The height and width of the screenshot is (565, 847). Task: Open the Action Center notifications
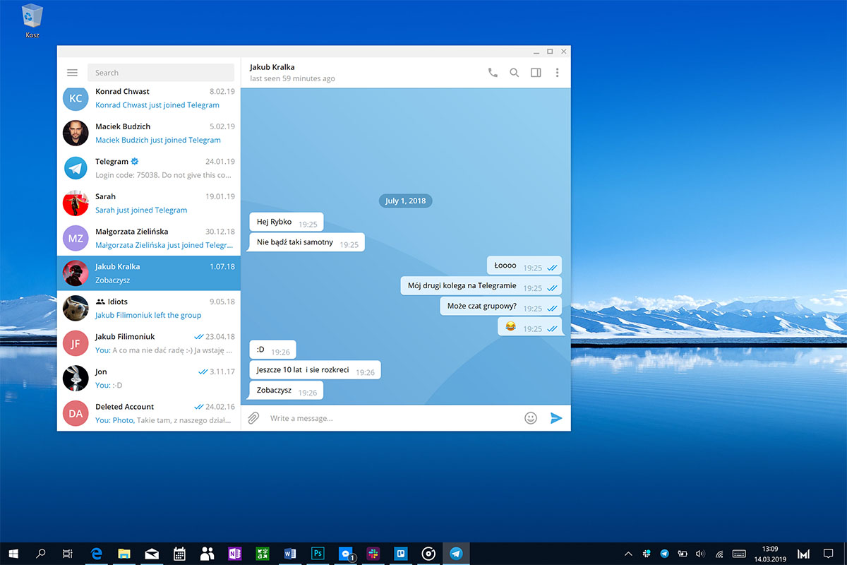click(829, 554)
